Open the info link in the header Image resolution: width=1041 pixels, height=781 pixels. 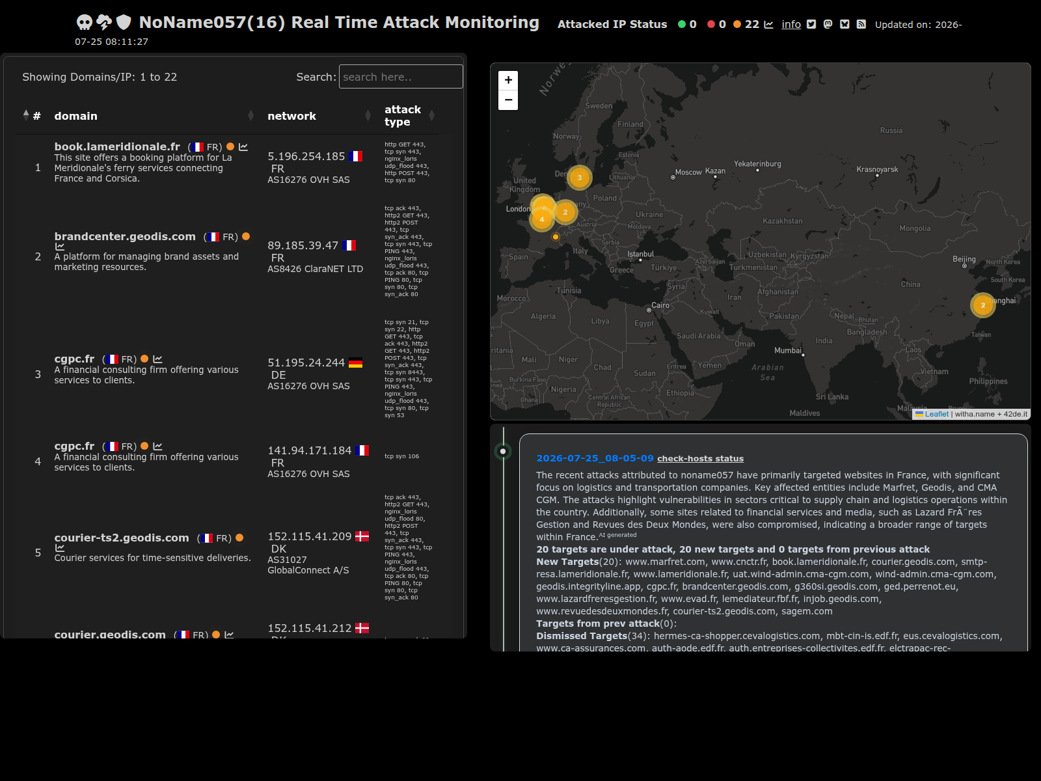pyautogui.click(x=791, y=24)
